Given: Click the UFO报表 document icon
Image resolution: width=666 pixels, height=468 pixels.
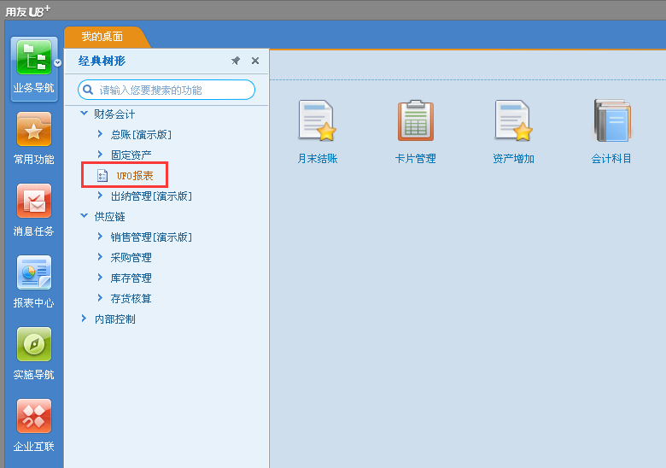Looking at the screenshot, I should click(102, 175).
